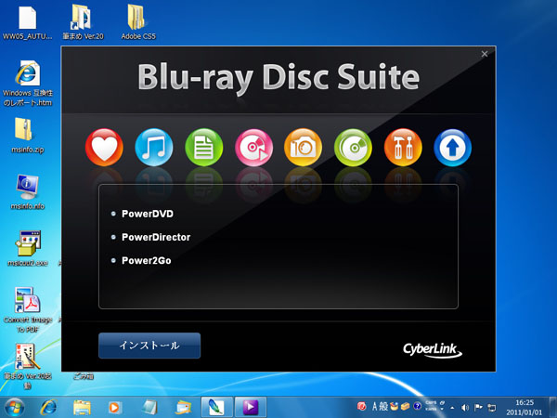Image resolution: width=557 pixels, height=418 pixels.
Task: Select the orange tools utilities icon
Action: [403, 147]
